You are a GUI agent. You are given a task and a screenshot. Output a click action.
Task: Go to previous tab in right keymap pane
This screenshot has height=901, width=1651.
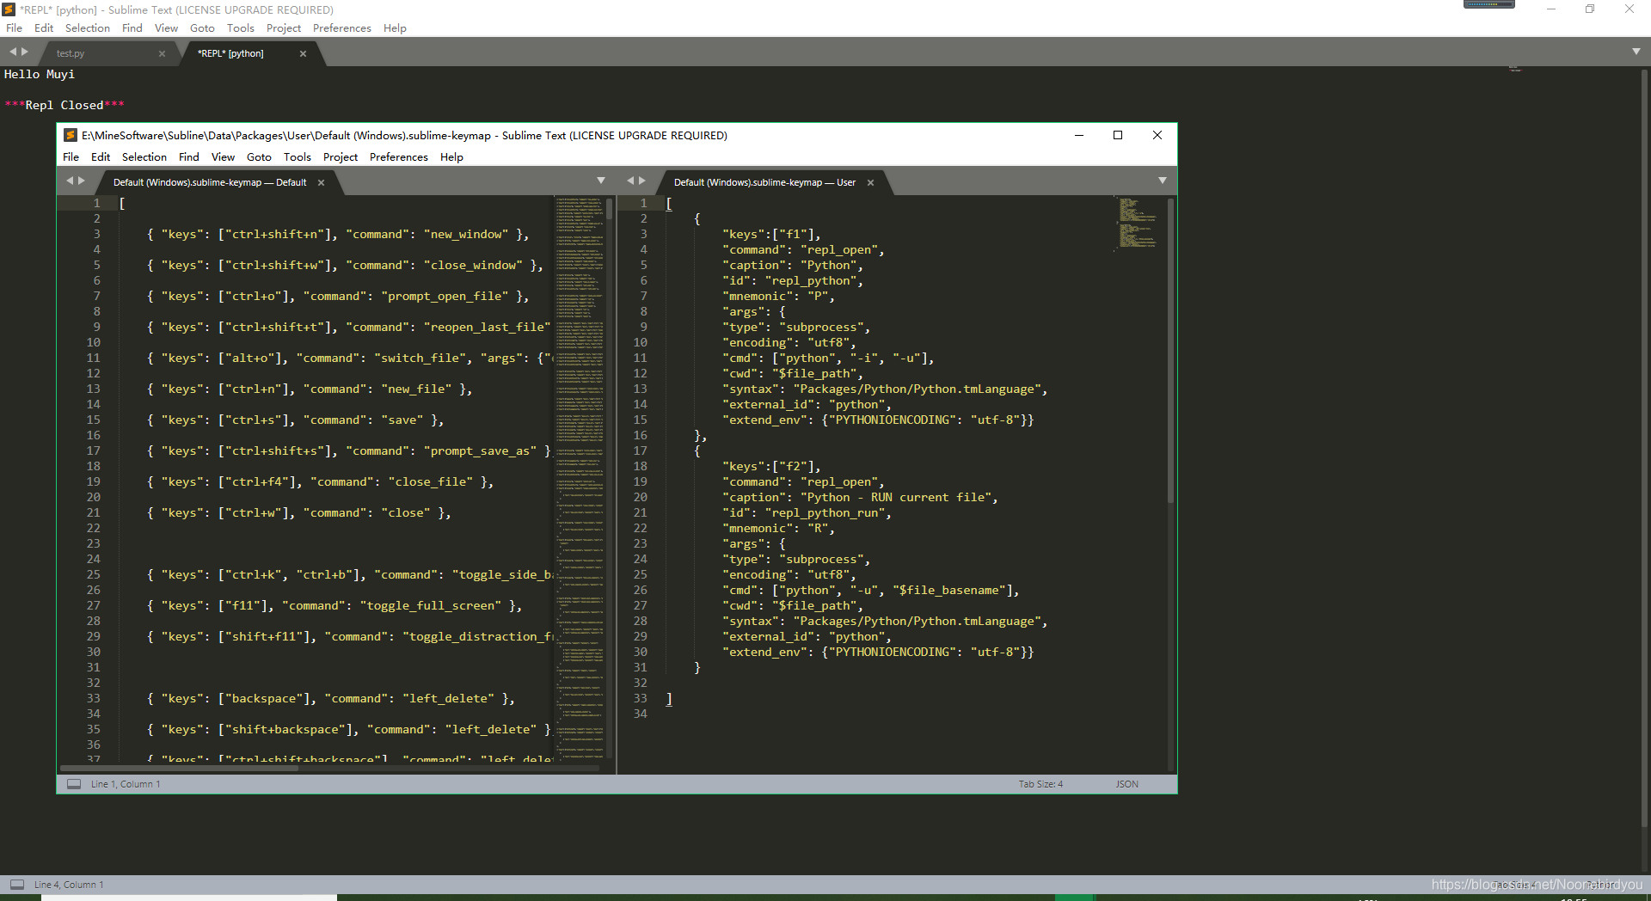coord(630,181)
